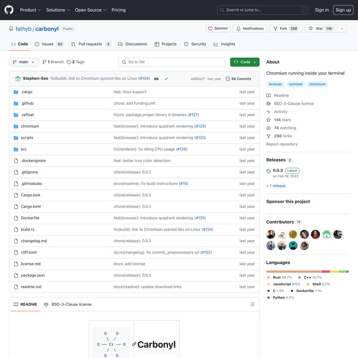
Task: Expand commit message ellipsis button
Action: tap(156, 79)
